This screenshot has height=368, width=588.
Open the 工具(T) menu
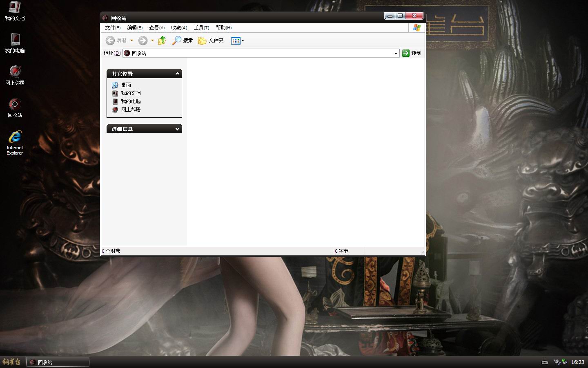(201, 28)
